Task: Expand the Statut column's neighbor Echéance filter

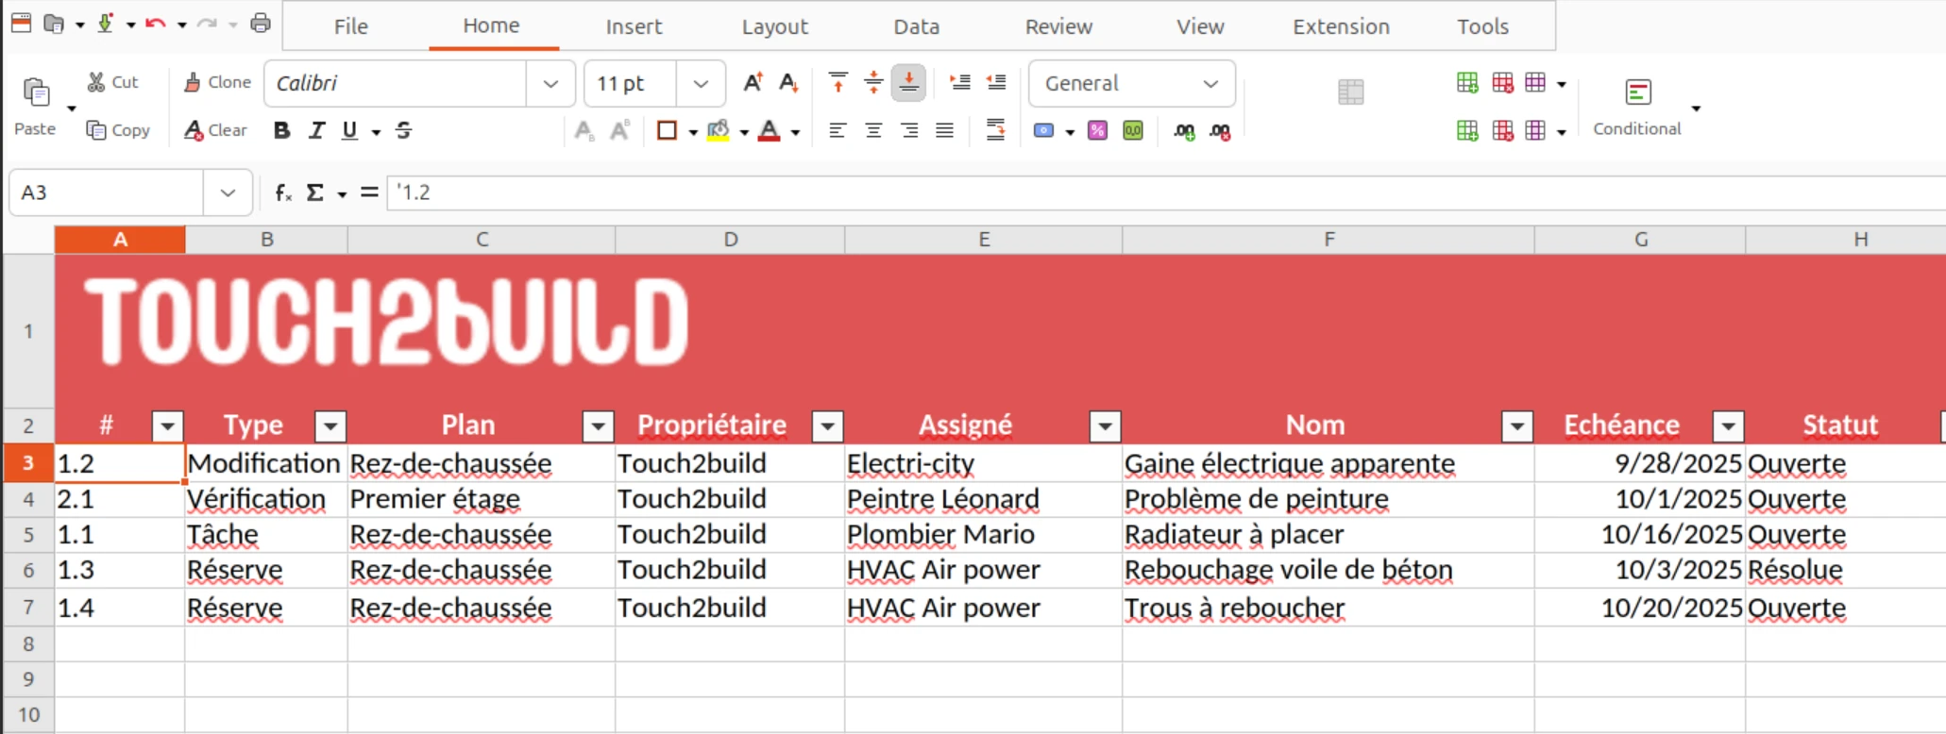Action: [1728, 426]
